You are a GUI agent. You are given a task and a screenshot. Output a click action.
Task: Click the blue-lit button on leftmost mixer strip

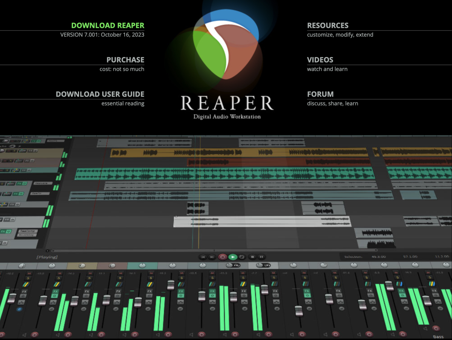click(x=19, y=309)
